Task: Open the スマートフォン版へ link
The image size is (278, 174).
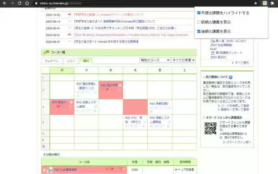Action: (238, 142)
